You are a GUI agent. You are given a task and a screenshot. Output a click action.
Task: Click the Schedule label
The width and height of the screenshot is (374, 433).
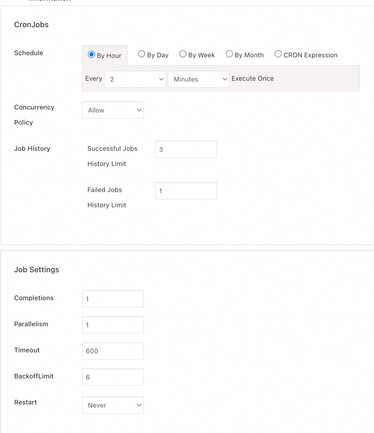tap(29, 53)
